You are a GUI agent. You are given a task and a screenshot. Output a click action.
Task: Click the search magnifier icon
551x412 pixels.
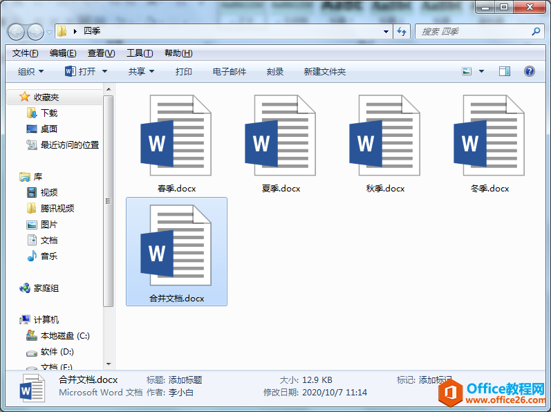click(536, 32)
